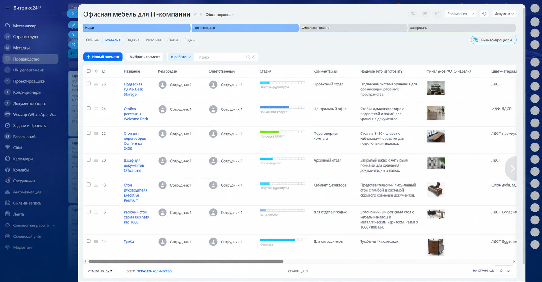
Task: Close the slider panel with X button
Action: click(x=73, y=13)
